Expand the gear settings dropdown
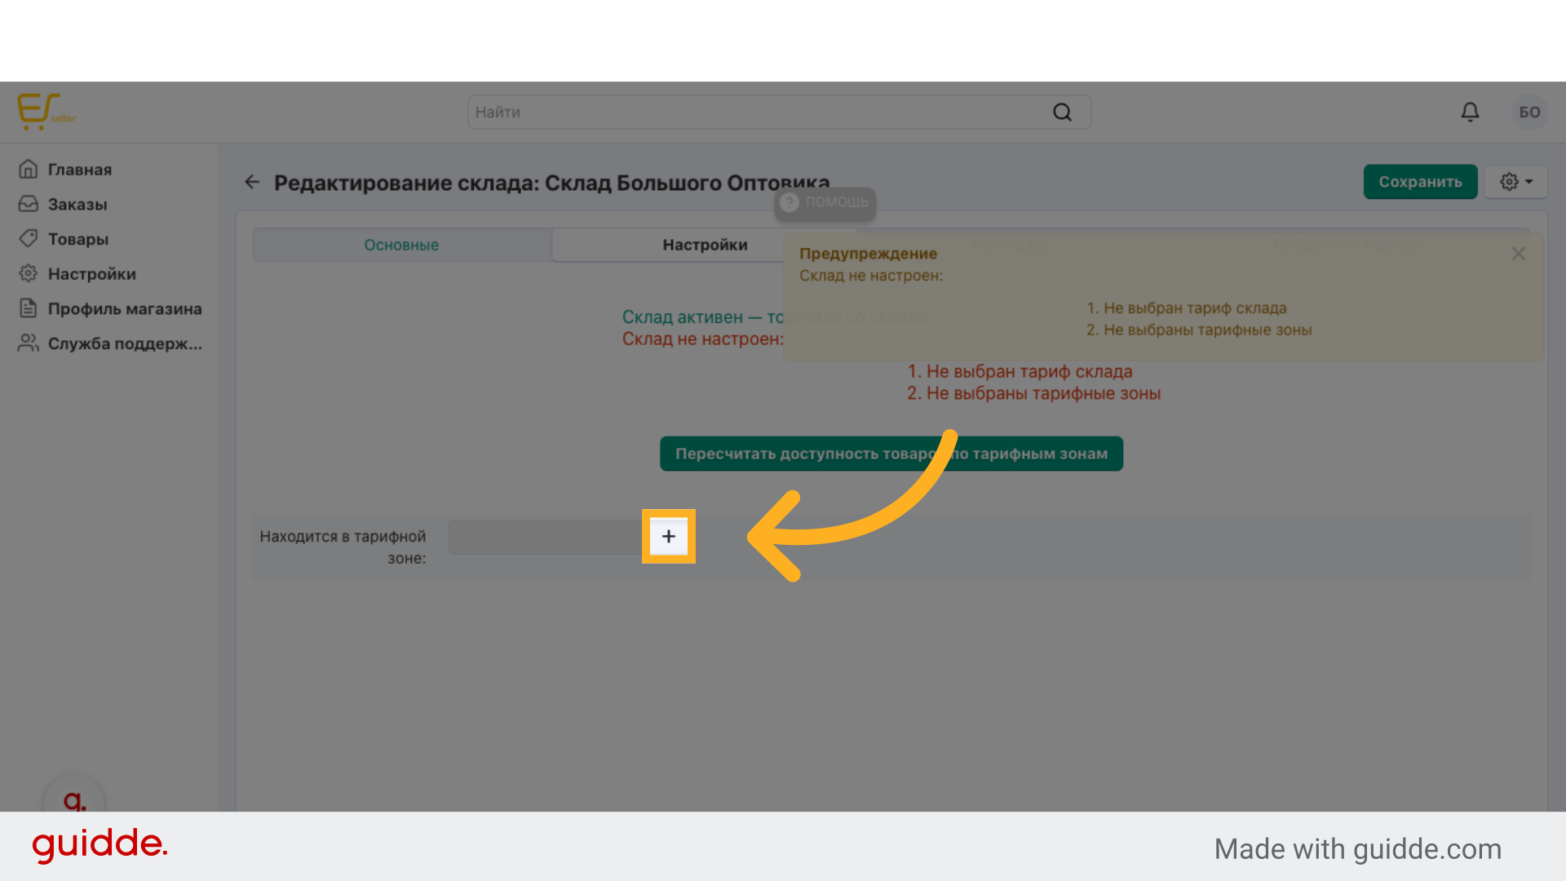The width and height of the screenshot is (1566, 881). [x=1515, y=182]
